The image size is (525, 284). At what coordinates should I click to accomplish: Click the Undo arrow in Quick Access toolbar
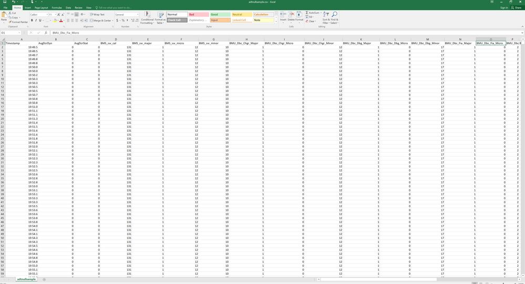coord(13,2)
